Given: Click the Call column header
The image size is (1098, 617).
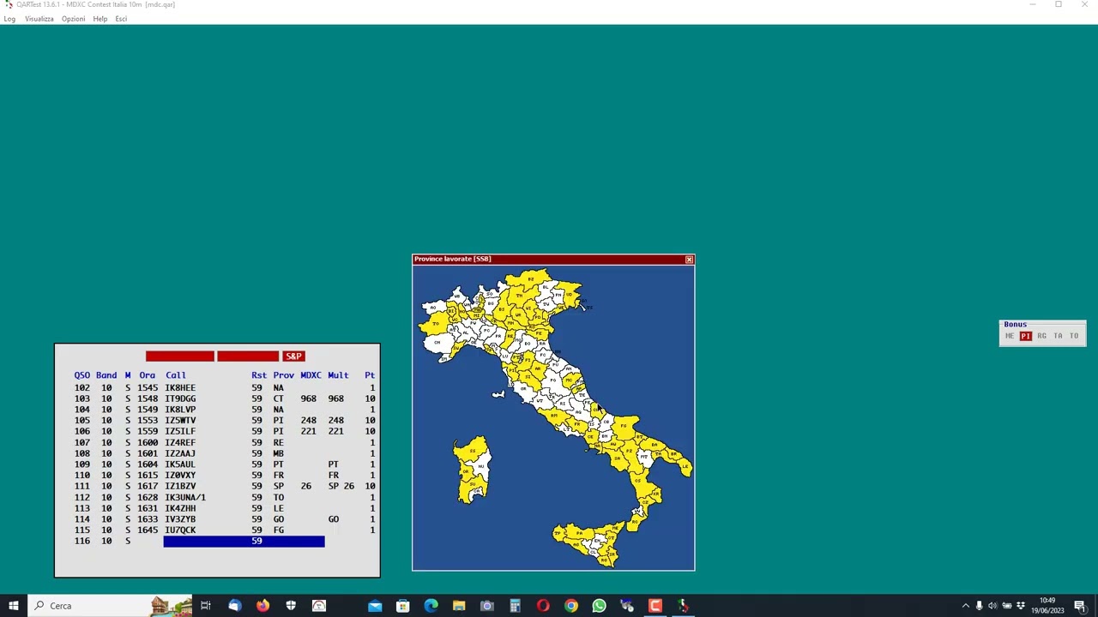Looking at the screenshot, I should [175, 375].
